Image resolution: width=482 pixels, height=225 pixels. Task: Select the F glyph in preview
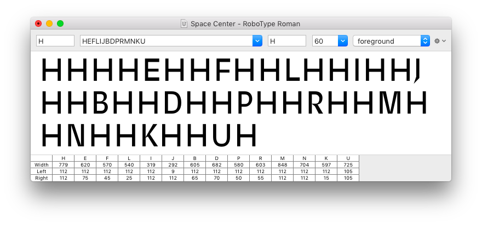pos(223,69)
